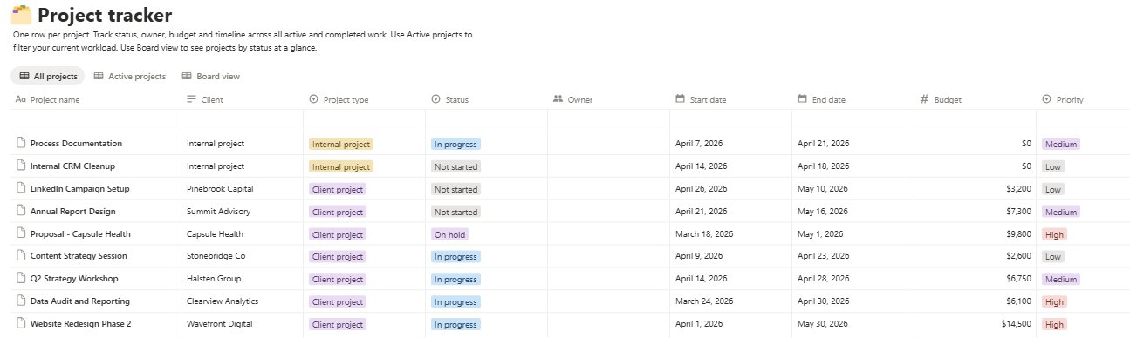Click page icon for Q2 Strategy Workshop
The image size is (1130, 338).
(x=21, y=279)
